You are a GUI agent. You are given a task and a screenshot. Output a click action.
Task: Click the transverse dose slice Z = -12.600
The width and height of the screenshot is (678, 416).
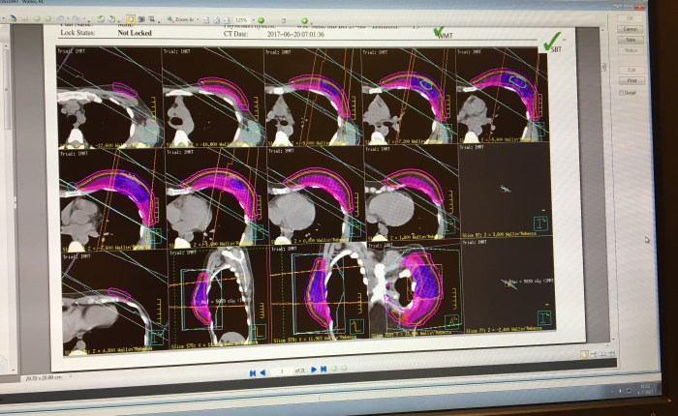(x=109, y=97)
